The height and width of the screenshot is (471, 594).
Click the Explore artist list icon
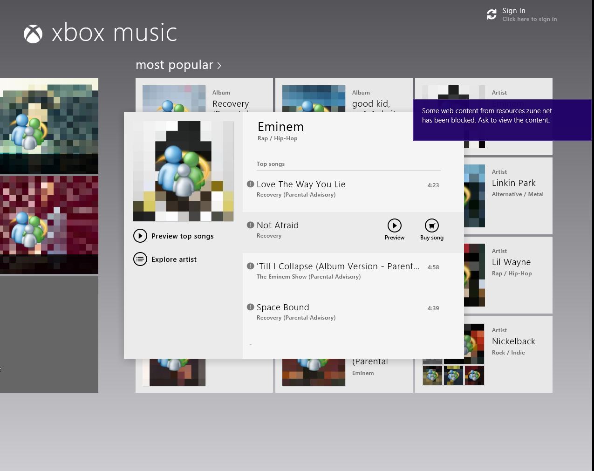pyautogui.click(x=140, y=259)
